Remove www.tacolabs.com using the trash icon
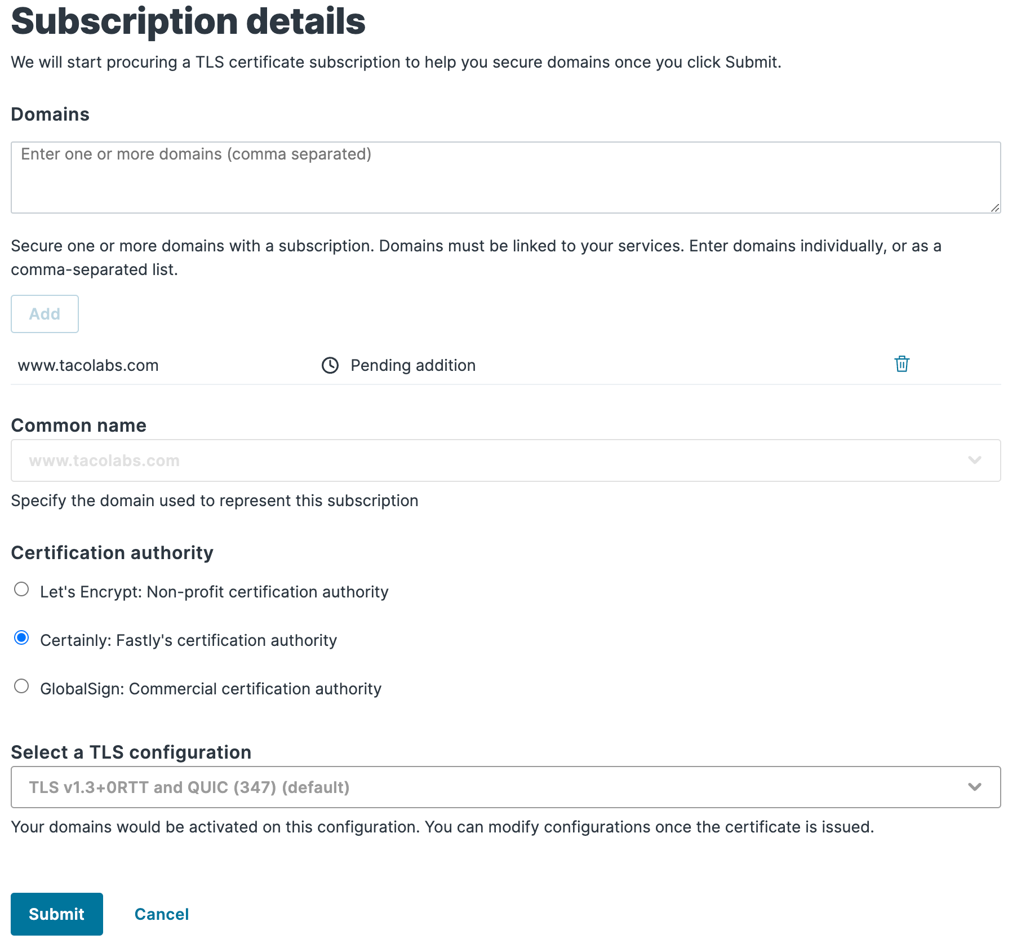Image resolution: width=1017 pixels, height=948 pixels. tap(902, 365)
